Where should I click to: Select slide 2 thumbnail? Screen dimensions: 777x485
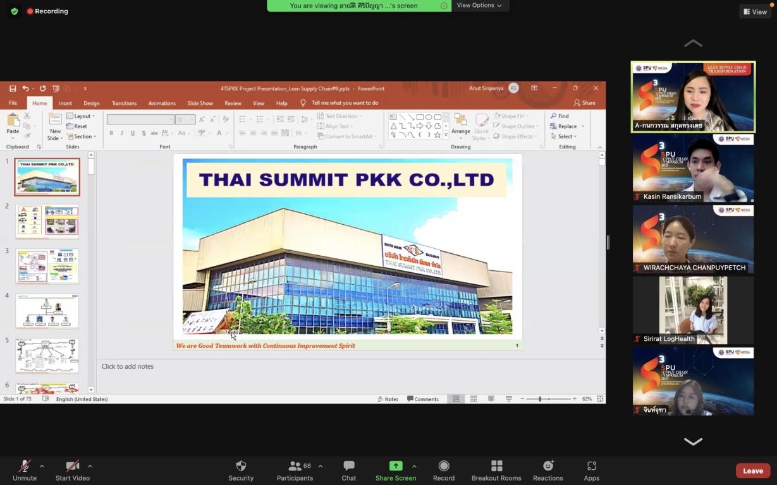coord(47,222)
